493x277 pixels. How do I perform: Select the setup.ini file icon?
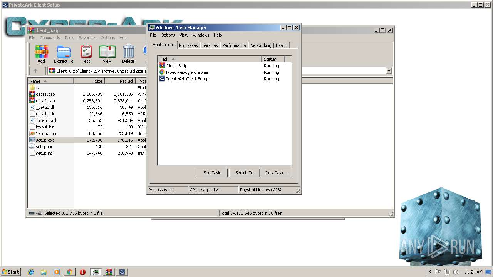click(32, 147)
